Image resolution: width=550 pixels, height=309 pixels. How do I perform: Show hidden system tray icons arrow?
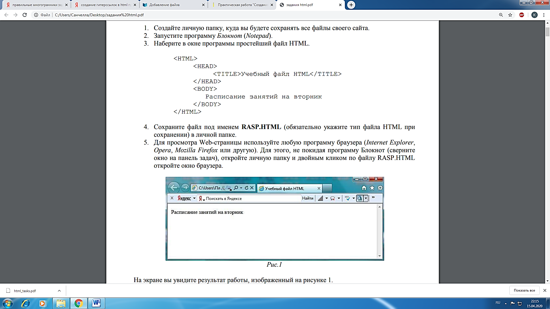[x=506, y=303]
